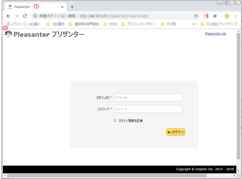Click the ログインID field label
The width and height of the screenshot is (242, 179).
tap(103, 98)
